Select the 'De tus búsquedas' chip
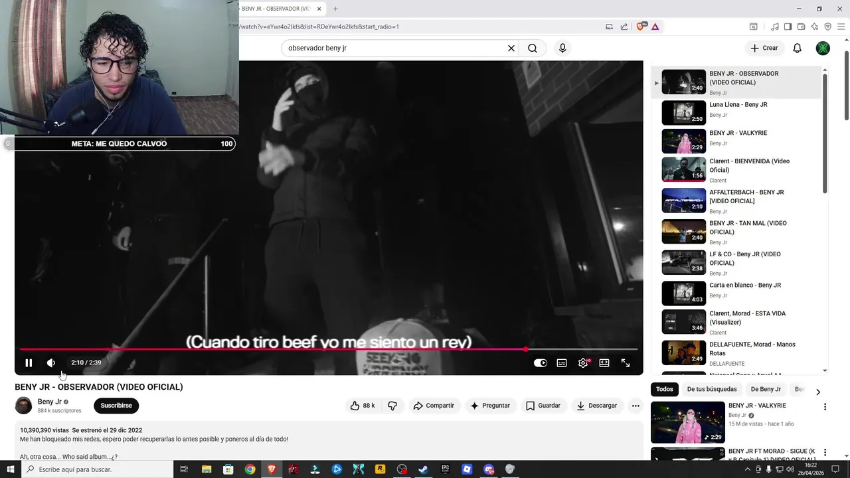 click(x=712, y=389)
